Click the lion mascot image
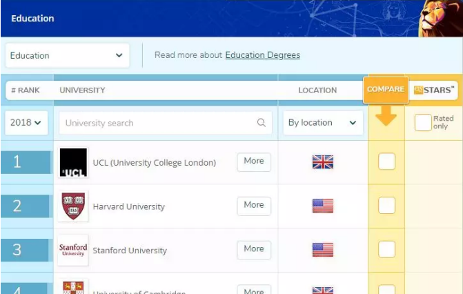The image size is (463, 294). pyautogui.click(x=440, y=19)
